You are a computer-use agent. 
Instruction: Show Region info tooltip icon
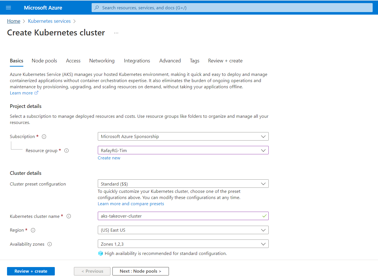click(x=33, y=230)
